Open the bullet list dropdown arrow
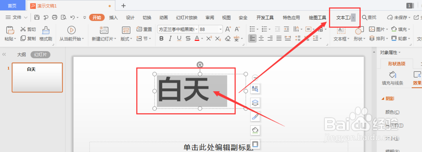 [x=257, y=29]
